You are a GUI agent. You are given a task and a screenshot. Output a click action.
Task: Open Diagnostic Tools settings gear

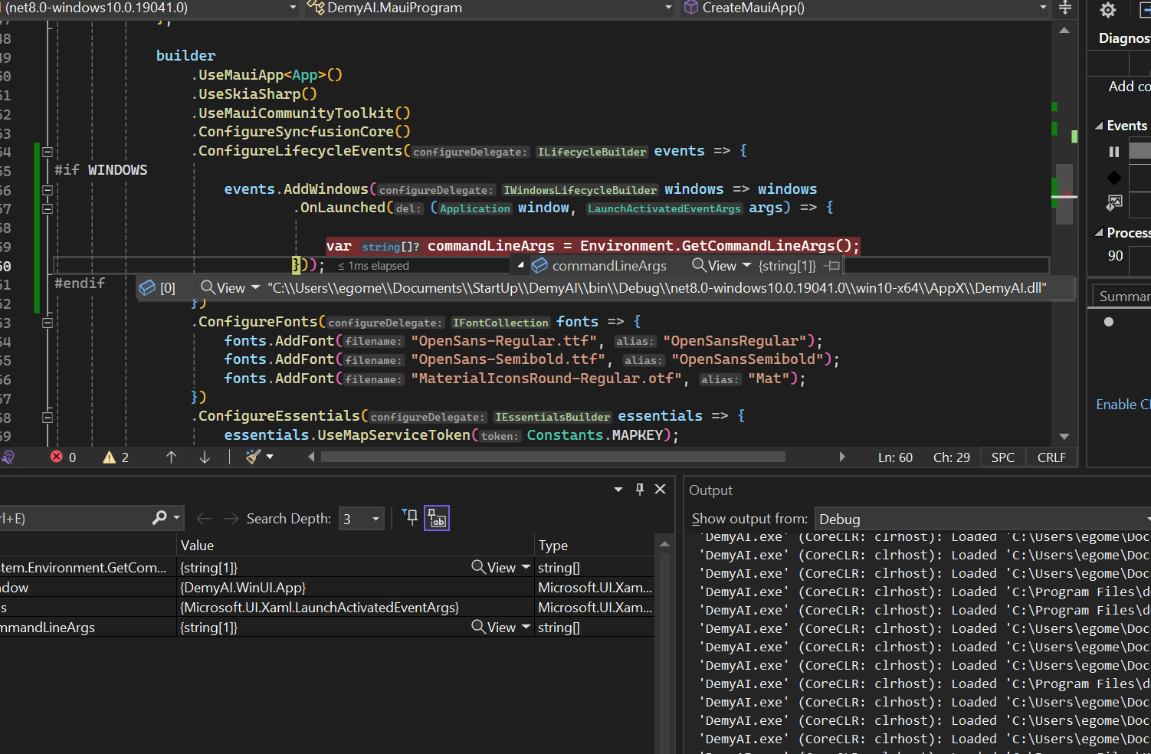[x=1107, y=10]
